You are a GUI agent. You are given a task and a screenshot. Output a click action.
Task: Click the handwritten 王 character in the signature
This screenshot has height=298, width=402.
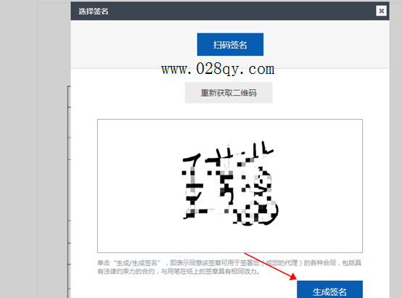click(x=193, y=186)
